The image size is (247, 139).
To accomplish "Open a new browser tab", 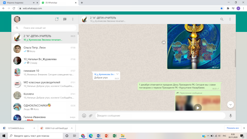I will click(82, 3).
